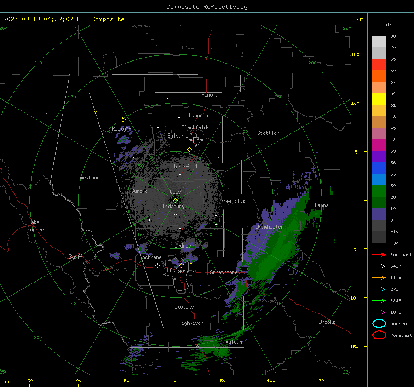Click the 'Lake Louise' label
The width and height of the screenshot is (414, 387).
35,226
